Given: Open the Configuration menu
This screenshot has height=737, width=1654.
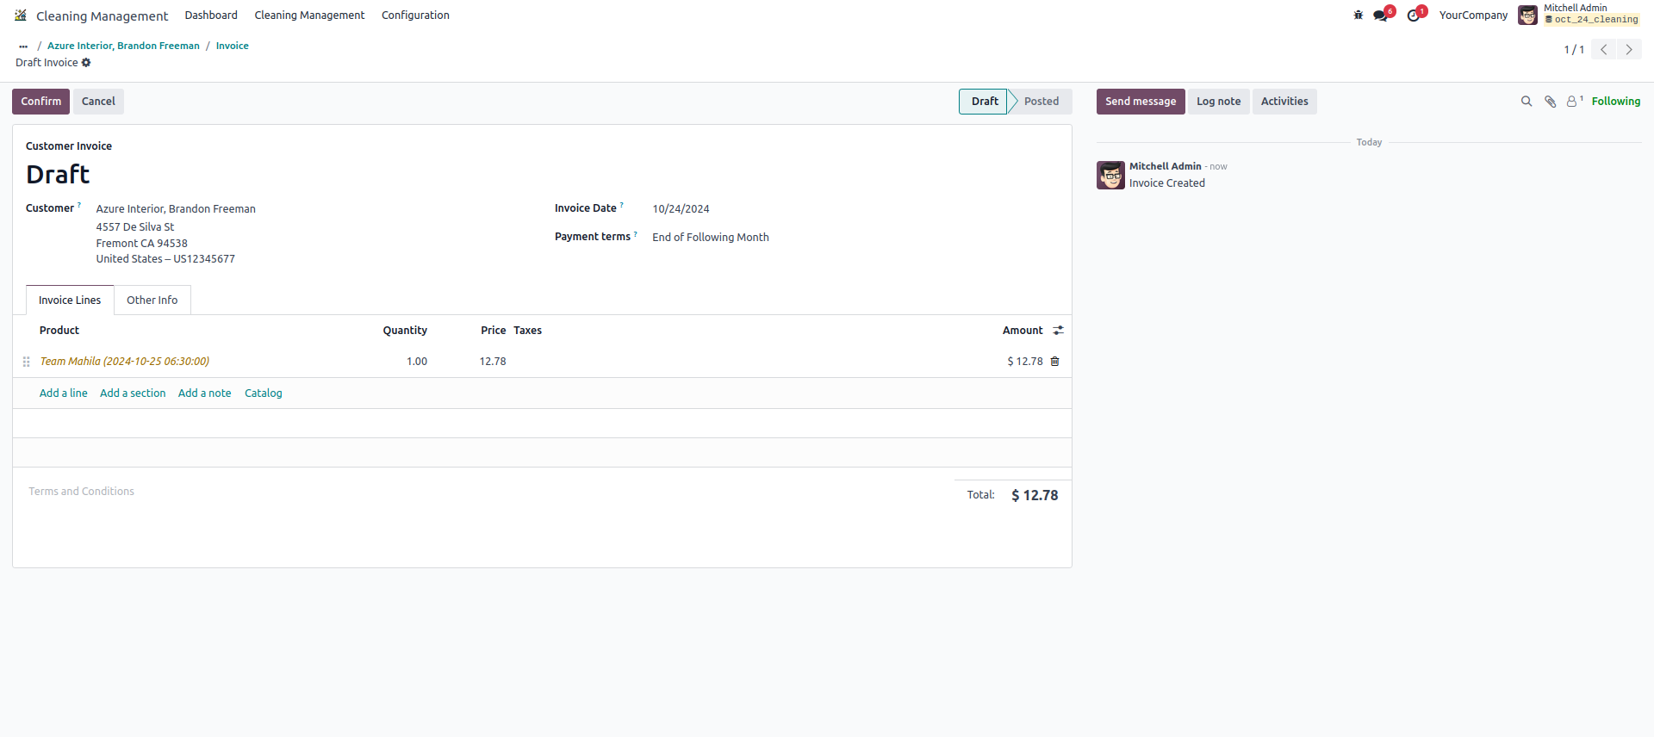Looking at the screenshot, I should [x=415, y=15].
